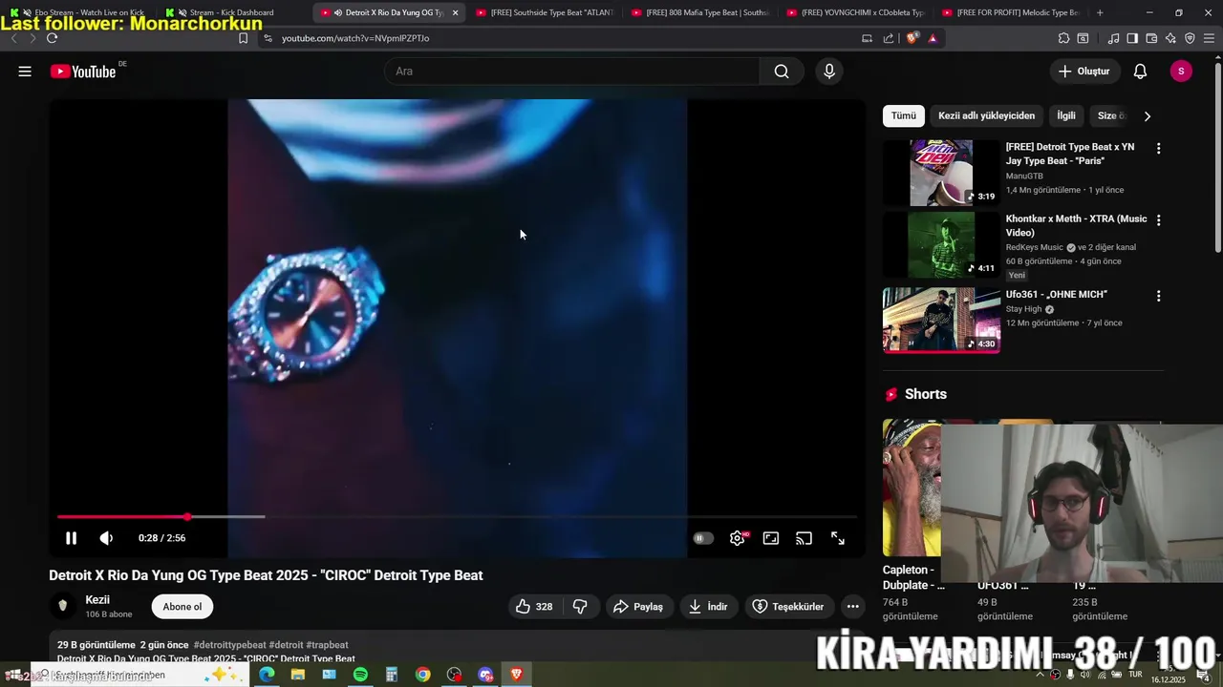Select the Tümü filter chip

[904, 115]
